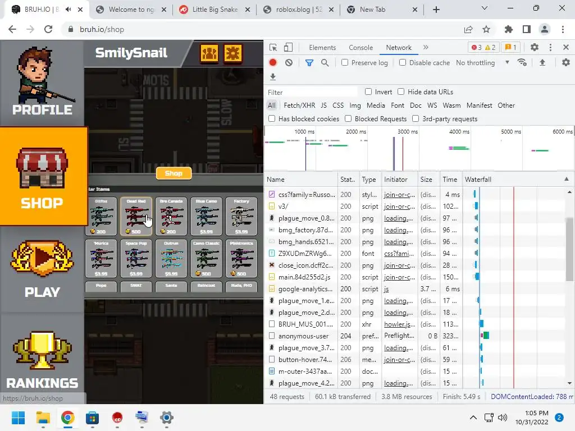The height and width of the screenshot is (431, 575).
Task: Open the No throttling dropdown
Action: tap(482, 63)
